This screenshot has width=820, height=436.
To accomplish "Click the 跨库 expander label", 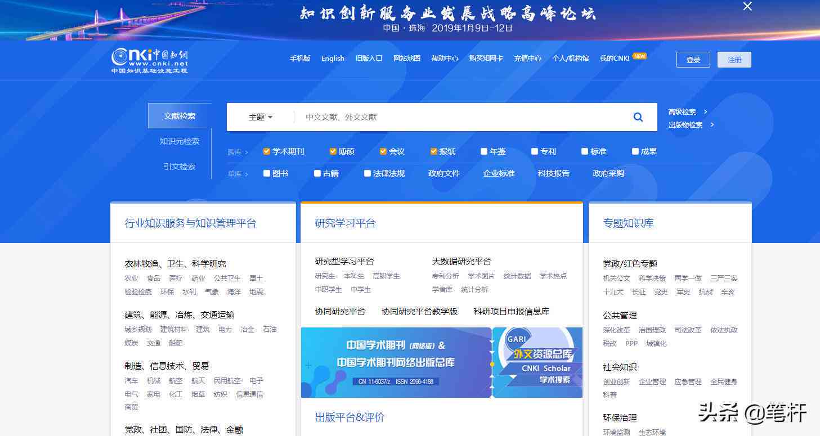I will (x=238, y=152).
